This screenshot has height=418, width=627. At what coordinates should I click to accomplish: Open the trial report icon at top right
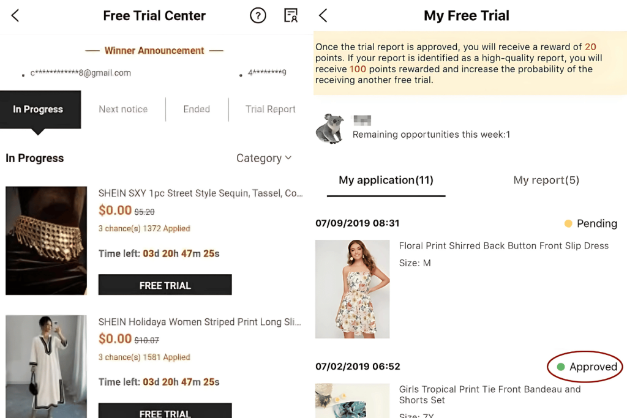coord(290,15)
